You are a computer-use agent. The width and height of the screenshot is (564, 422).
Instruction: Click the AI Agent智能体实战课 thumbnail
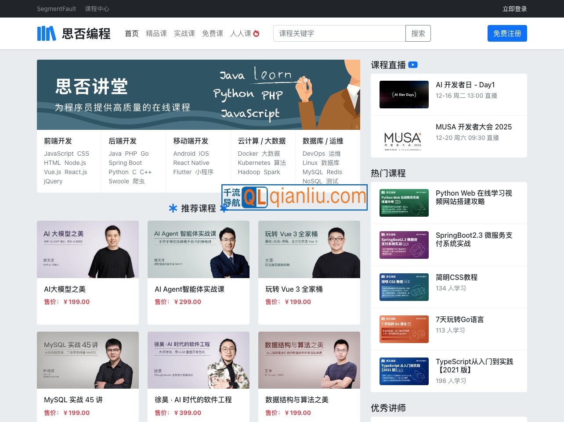click(x=199, y=249)
